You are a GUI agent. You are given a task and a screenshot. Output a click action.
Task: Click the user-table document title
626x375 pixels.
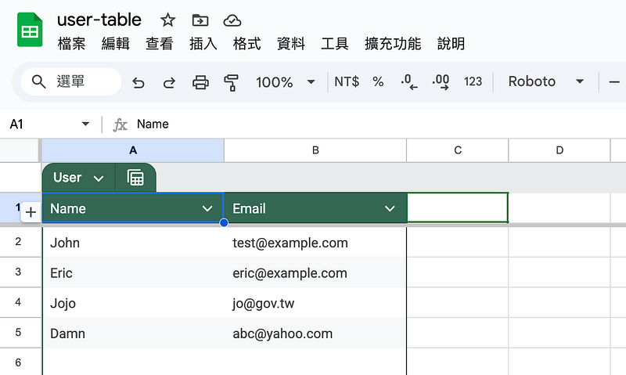[x=99, y=20]
